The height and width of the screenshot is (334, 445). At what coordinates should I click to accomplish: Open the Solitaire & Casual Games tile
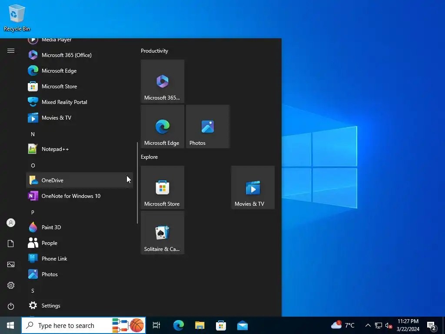(x=163, y=233)
